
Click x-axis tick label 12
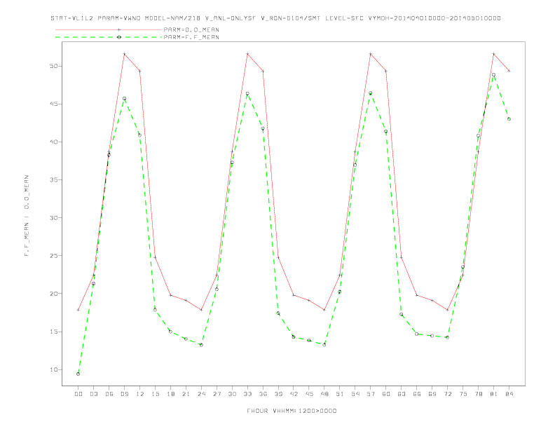coord(140,394)
